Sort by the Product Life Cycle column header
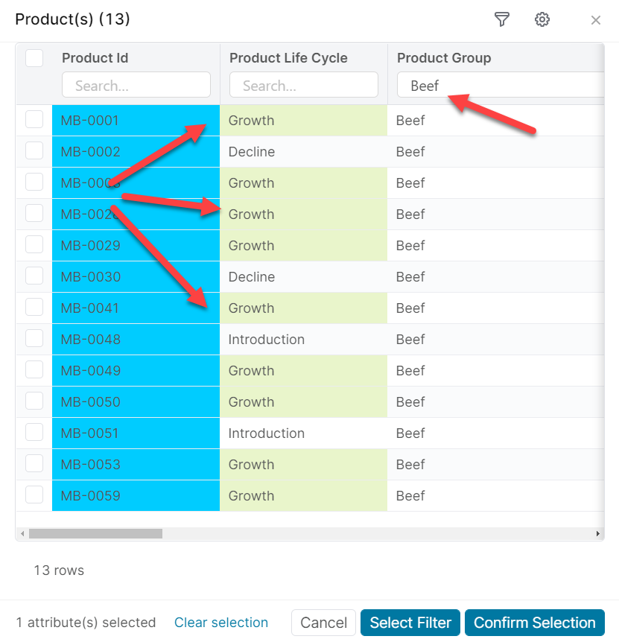Image resolution: width=619 pixels, height=642 pixels. click(288, 57)
